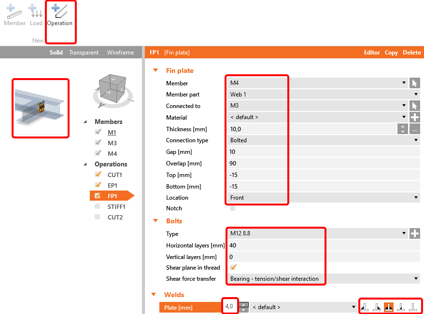Decrease the weld Plate size with the down arrow
The width and height of the screenshot is (424, 314).
(244, 310)
